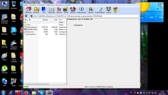Open Windows Explorer from the taskbar
The image size is (168, 95).
[34, 93]
